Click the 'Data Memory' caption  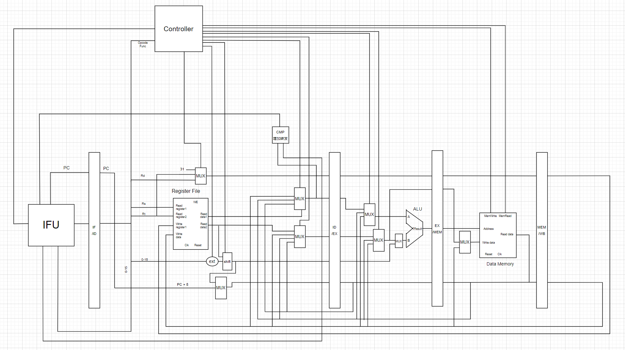(500, 264)
